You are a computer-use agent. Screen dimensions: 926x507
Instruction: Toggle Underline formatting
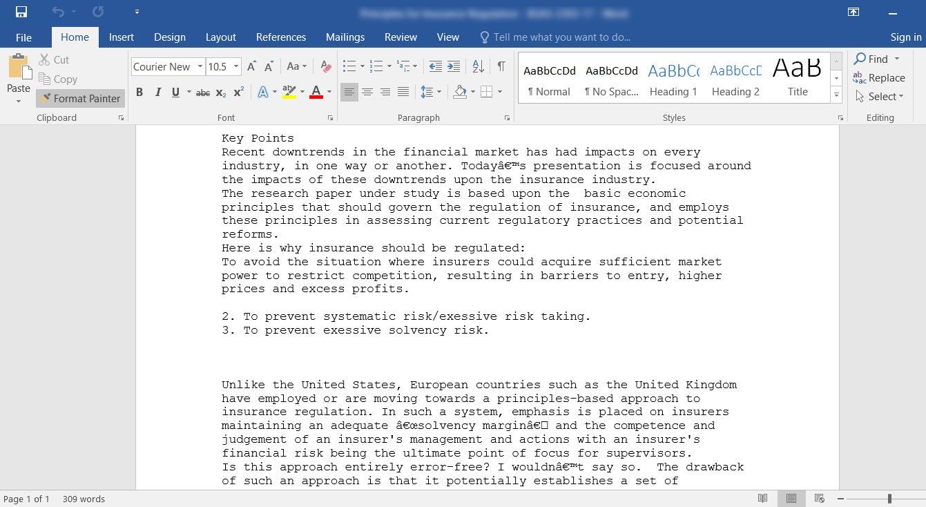(x=175, y=92)
